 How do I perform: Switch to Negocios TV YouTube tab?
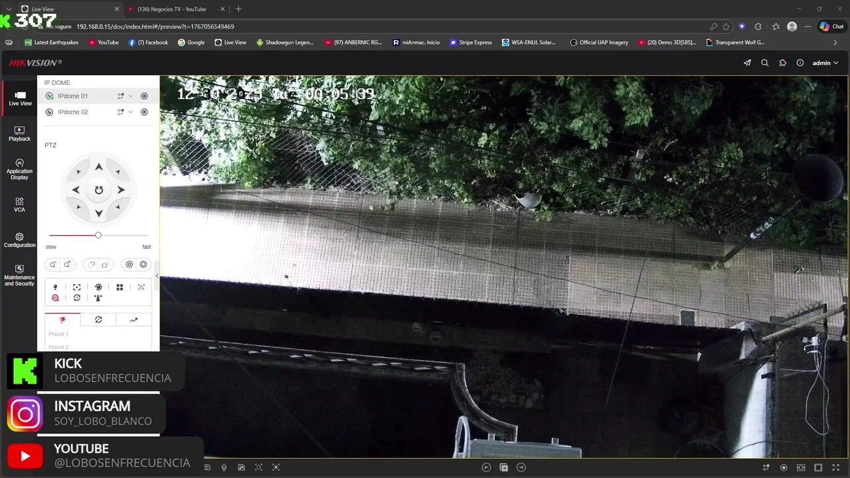coord(171,9)
